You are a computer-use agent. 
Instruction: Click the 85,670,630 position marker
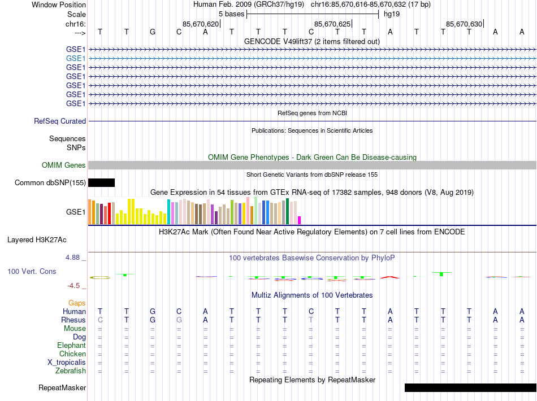point(464,24)
